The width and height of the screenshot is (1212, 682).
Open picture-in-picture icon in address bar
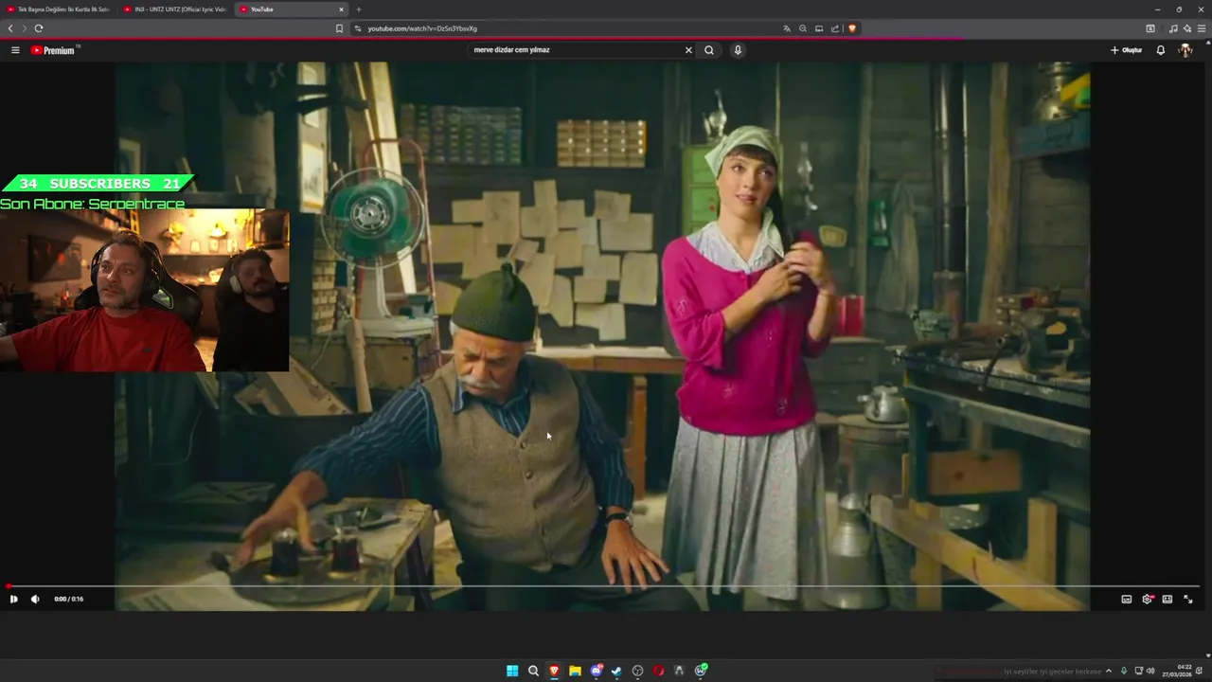tap(819, 28)
